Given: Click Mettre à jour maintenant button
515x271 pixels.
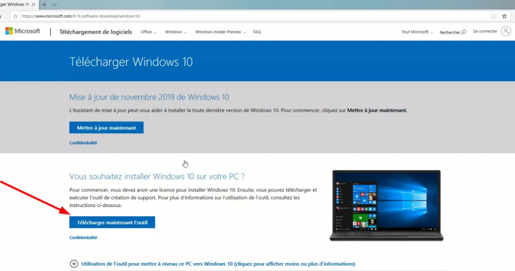Looking at the screenshot, I should coord(106,127).
